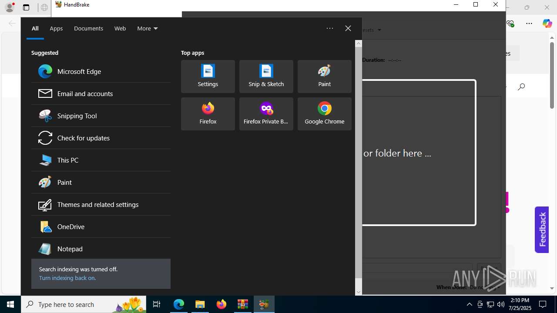Click Turn indexing back on link
This screenshot has height=313, width=557.
pyautogui.click(x=67, y=278)
